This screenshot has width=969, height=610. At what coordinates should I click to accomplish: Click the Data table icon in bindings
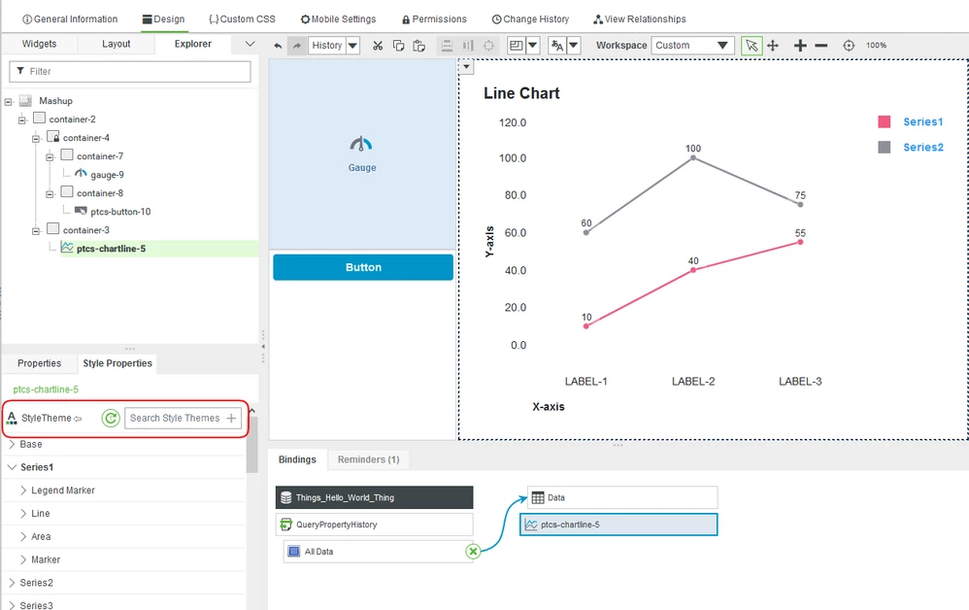538,497
